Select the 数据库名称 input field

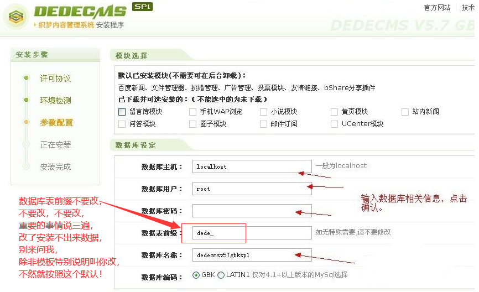(x=252, y=255)
